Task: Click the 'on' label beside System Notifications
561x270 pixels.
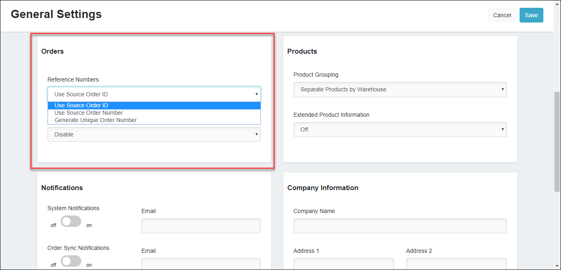Action: (89, 225)
